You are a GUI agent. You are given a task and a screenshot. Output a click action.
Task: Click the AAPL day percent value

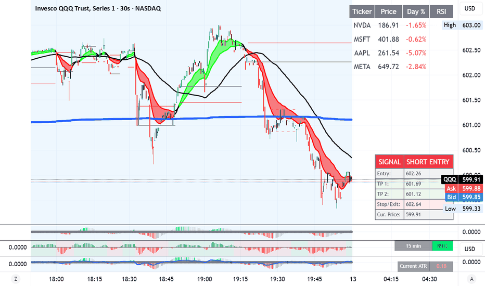point(416,53)
